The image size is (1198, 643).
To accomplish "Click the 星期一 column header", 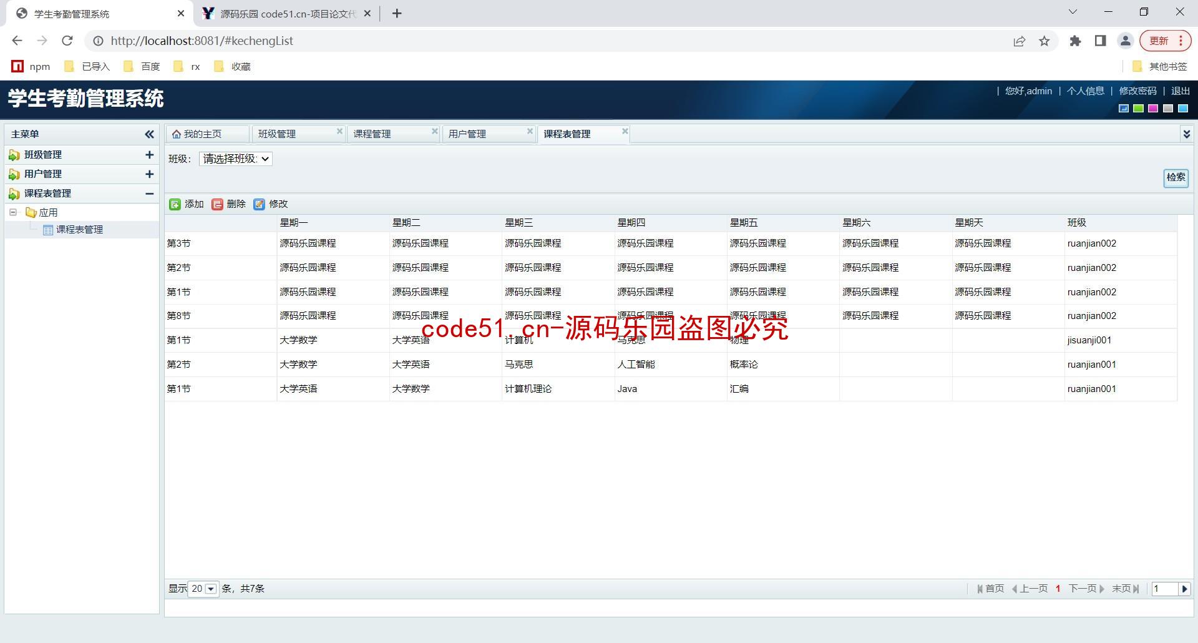I will (x=333, y=223).
